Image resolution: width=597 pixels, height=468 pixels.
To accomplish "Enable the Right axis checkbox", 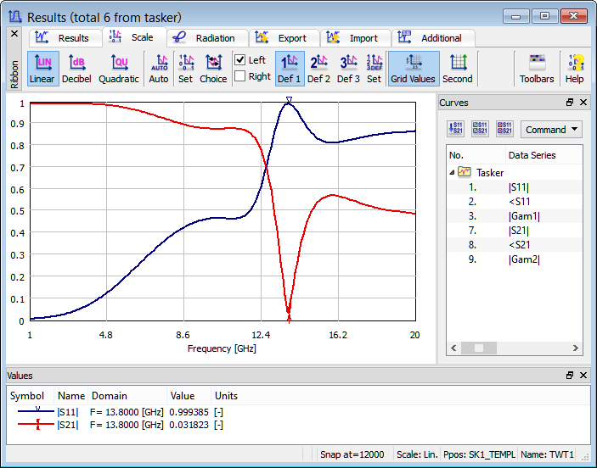I will pyautogui.click(x=240, y=76).
